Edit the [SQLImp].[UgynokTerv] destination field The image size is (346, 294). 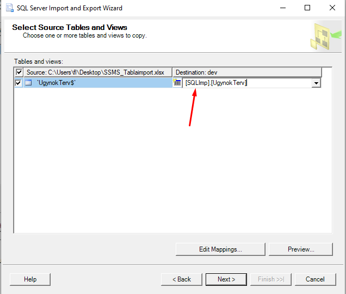(x=247, y=83)
